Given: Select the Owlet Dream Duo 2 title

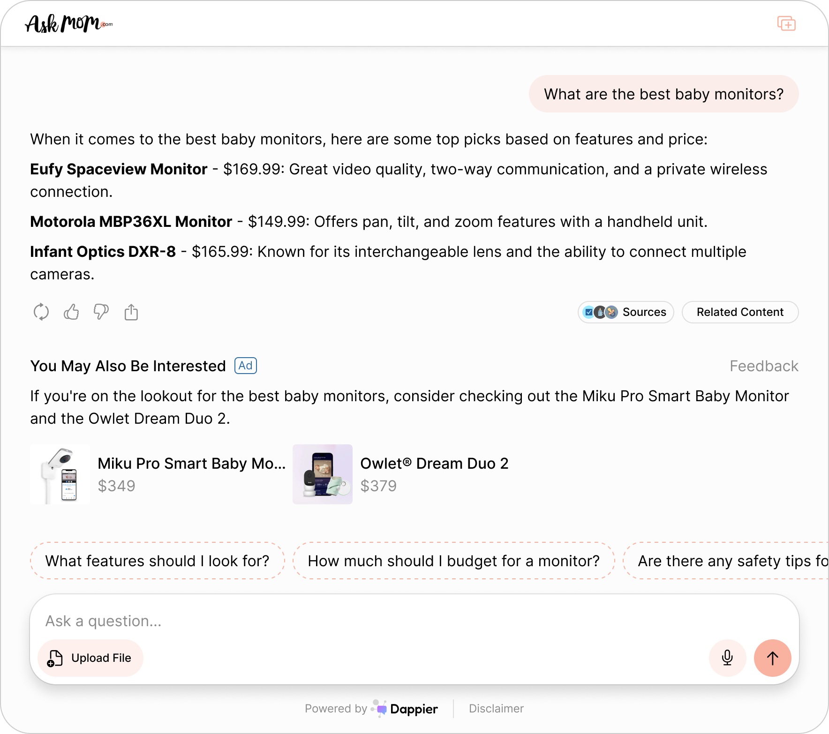Looking at the screenshot, I should click(x=434, y=464).
